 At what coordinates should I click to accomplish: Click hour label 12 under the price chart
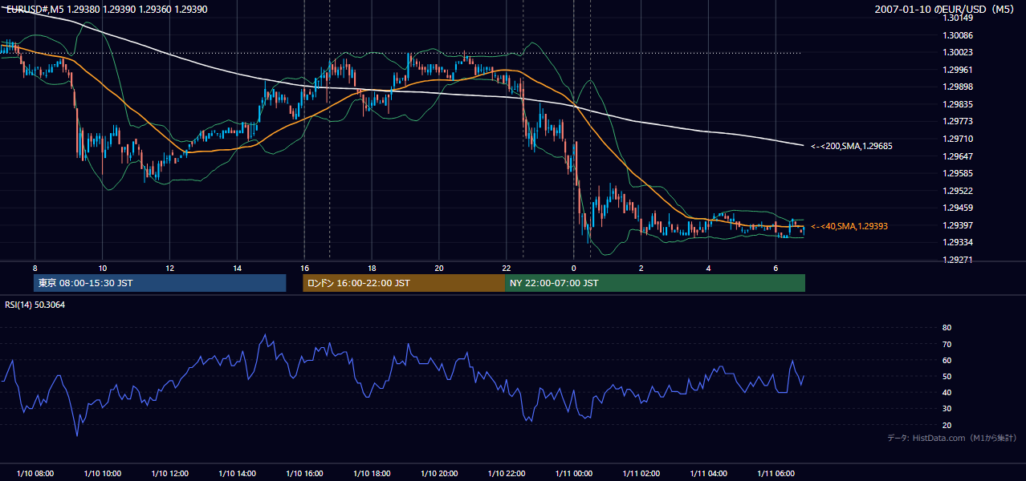(169, 268)
